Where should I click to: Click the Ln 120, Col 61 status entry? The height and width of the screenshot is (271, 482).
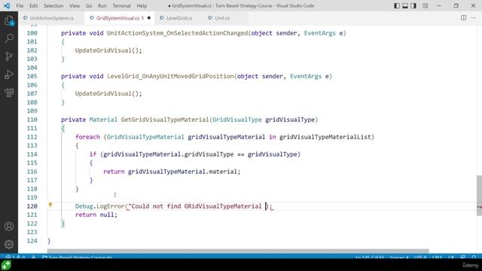[370, 257]
